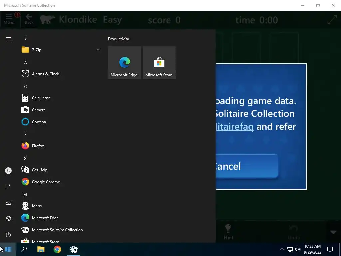Click the Productivity group title
The height and width of the screenshot is (256, 341).
(x=118, y=39)
